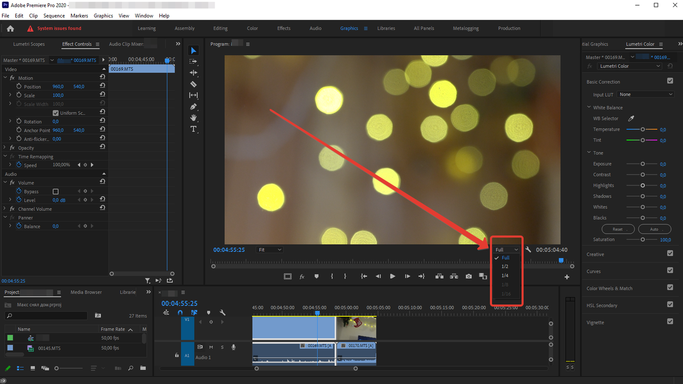Select the Razor tool
The width and height of the screenshot is (683, 384).
pos(194,84)
